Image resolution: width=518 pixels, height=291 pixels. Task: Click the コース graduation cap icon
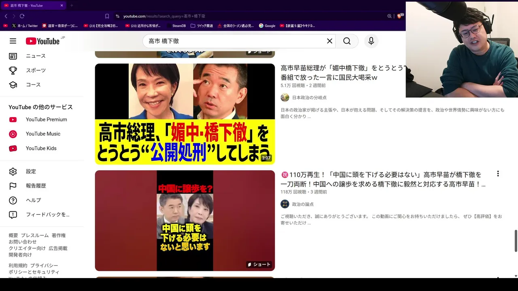[x=13, y=85]
